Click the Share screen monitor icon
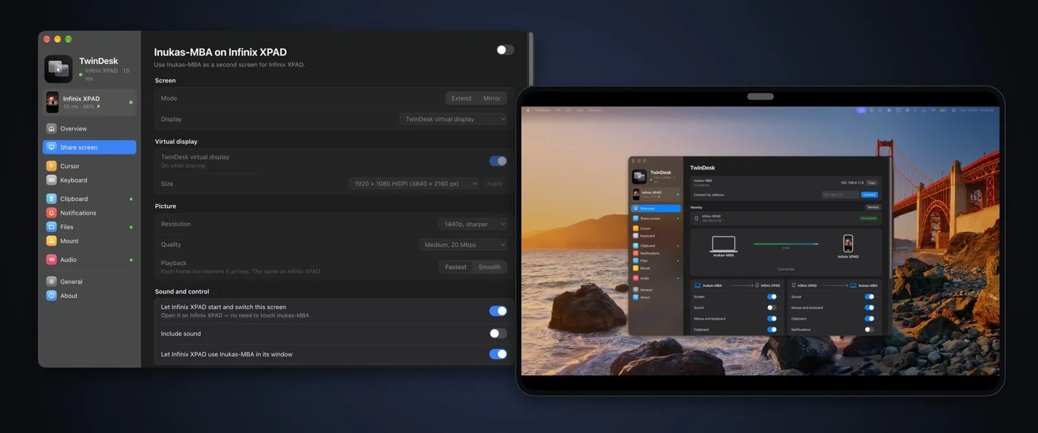 [x=51, y=147]
